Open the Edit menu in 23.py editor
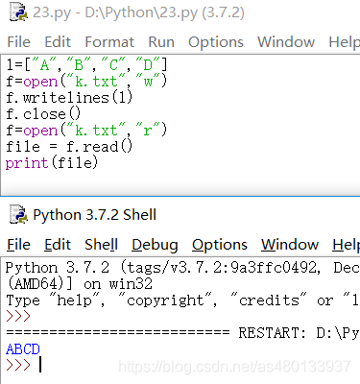The height and width of the screenshot is (384, 360). tap(58, 42)
